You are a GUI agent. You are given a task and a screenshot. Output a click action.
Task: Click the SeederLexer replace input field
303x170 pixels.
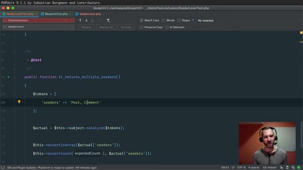(39, 27)
